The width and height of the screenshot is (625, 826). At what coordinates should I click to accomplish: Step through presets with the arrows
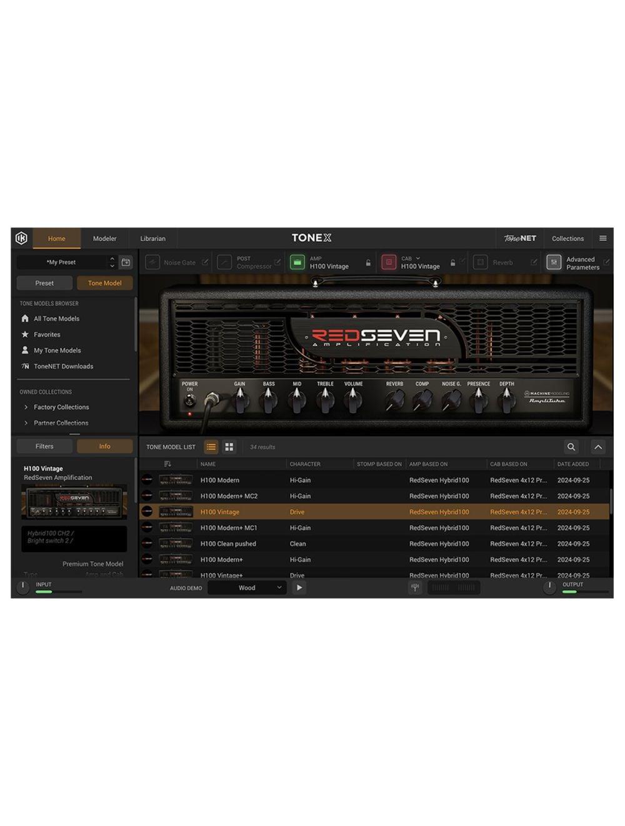(x=112, y=262)
